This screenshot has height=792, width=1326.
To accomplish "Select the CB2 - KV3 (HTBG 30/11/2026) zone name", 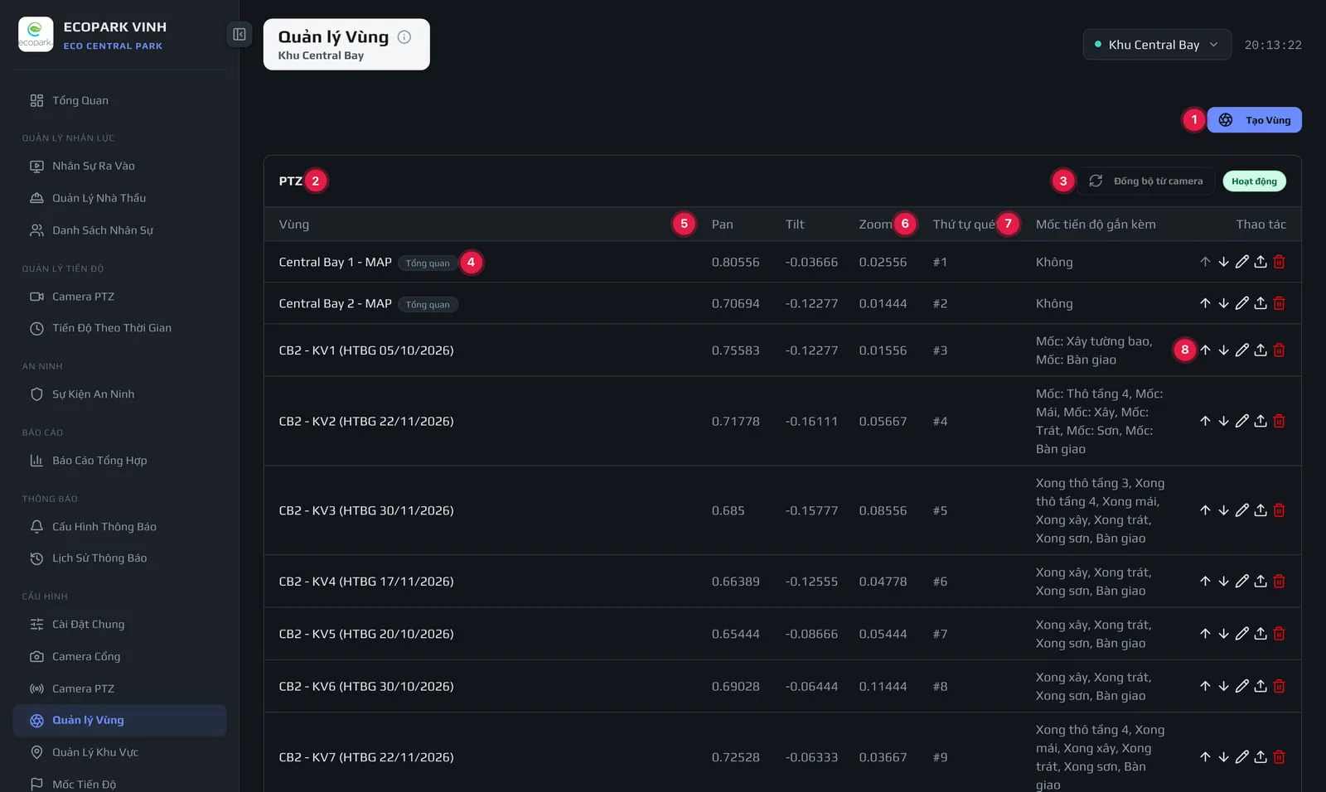I will point(366,510).
